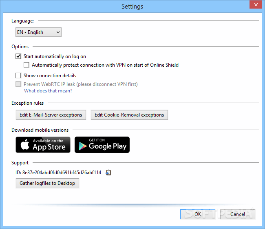
Task: Toggle the Prevent WebRTC IP leak checkbox
Action: 18,84
